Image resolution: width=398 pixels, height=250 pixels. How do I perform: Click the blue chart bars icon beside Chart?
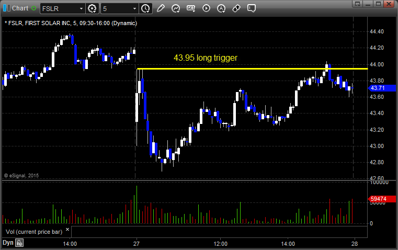tap(7, 8)
